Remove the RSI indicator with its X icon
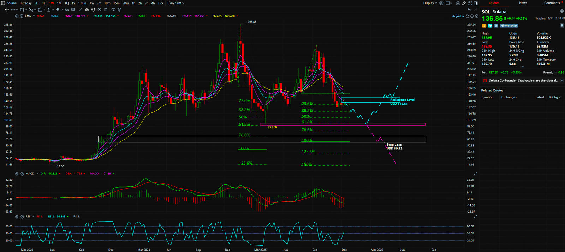This screenshot has height=252, width=565. click(x=22, y=217)
